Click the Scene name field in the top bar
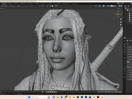 coord(125,4)
